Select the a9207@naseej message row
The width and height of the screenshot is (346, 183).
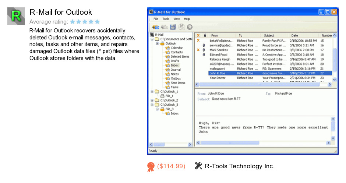[x=264, y=64]
